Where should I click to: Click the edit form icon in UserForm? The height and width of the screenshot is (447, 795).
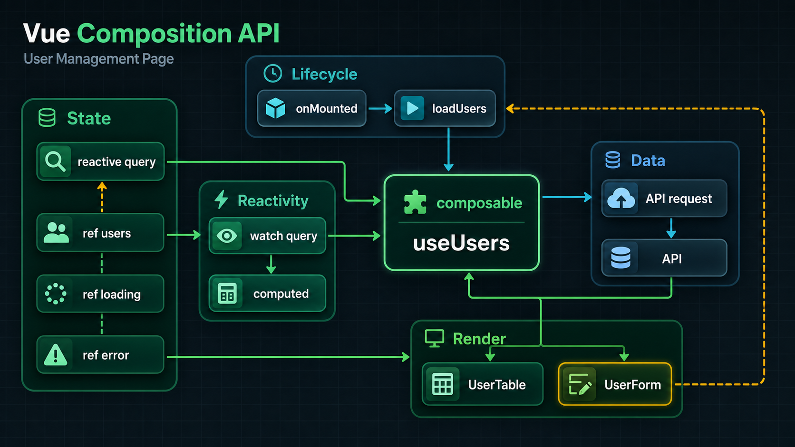tap(580, 384)
